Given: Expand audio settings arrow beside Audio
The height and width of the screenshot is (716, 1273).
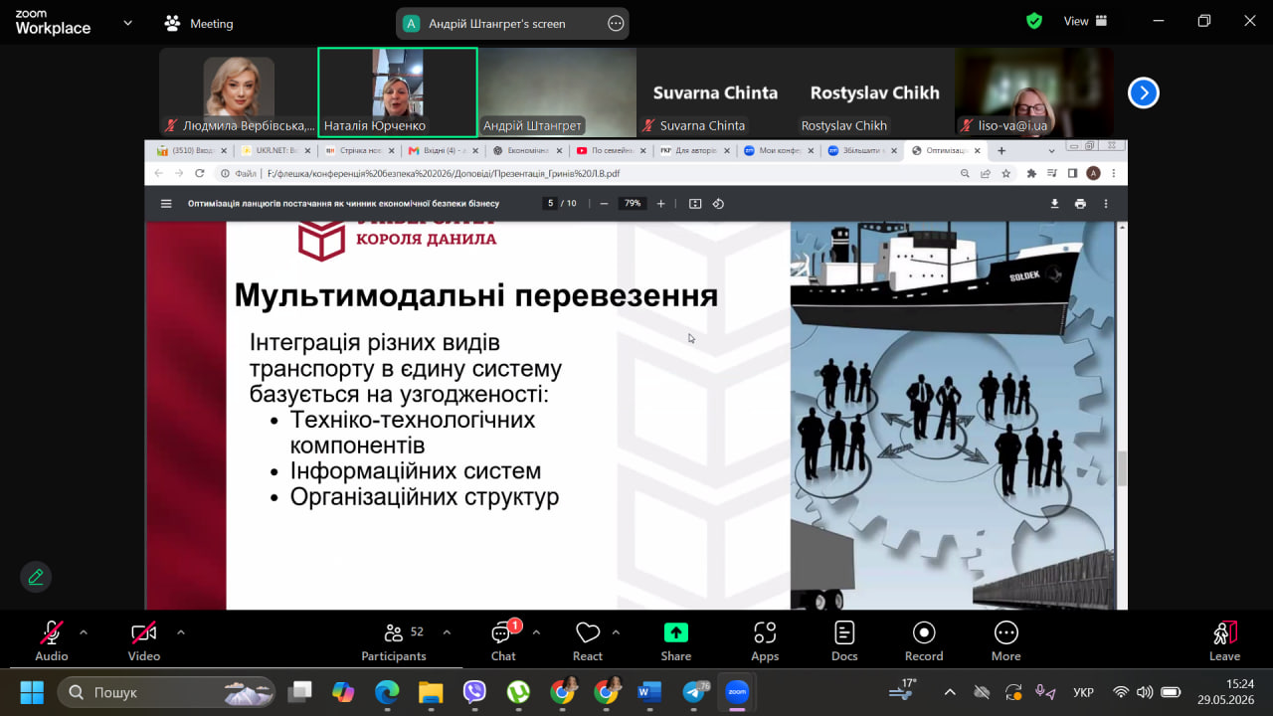Looking at the screenshot, I should pos(84,631).
